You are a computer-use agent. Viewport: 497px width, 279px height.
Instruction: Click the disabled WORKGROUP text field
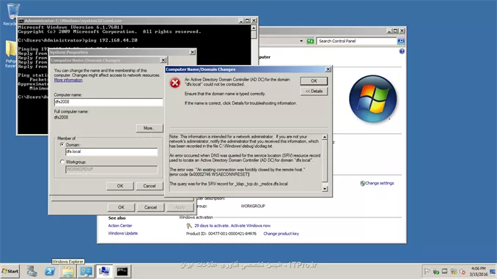coord(111,169)
